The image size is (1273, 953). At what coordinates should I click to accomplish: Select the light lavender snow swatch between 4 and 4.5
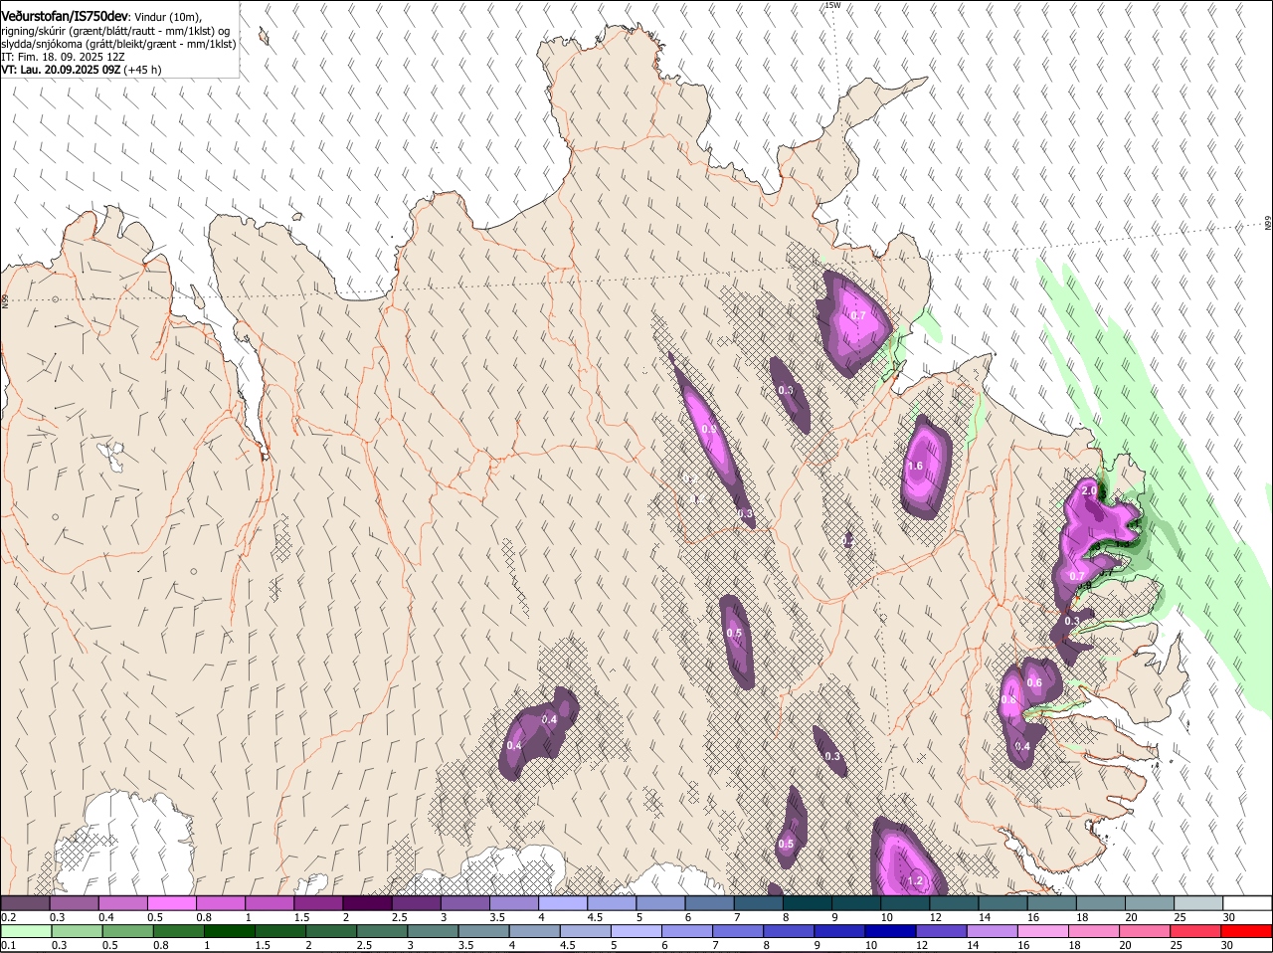(563, 903)
